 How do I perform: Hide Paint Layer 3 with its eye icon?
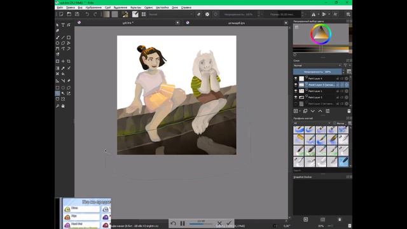(x=296, y=97)
